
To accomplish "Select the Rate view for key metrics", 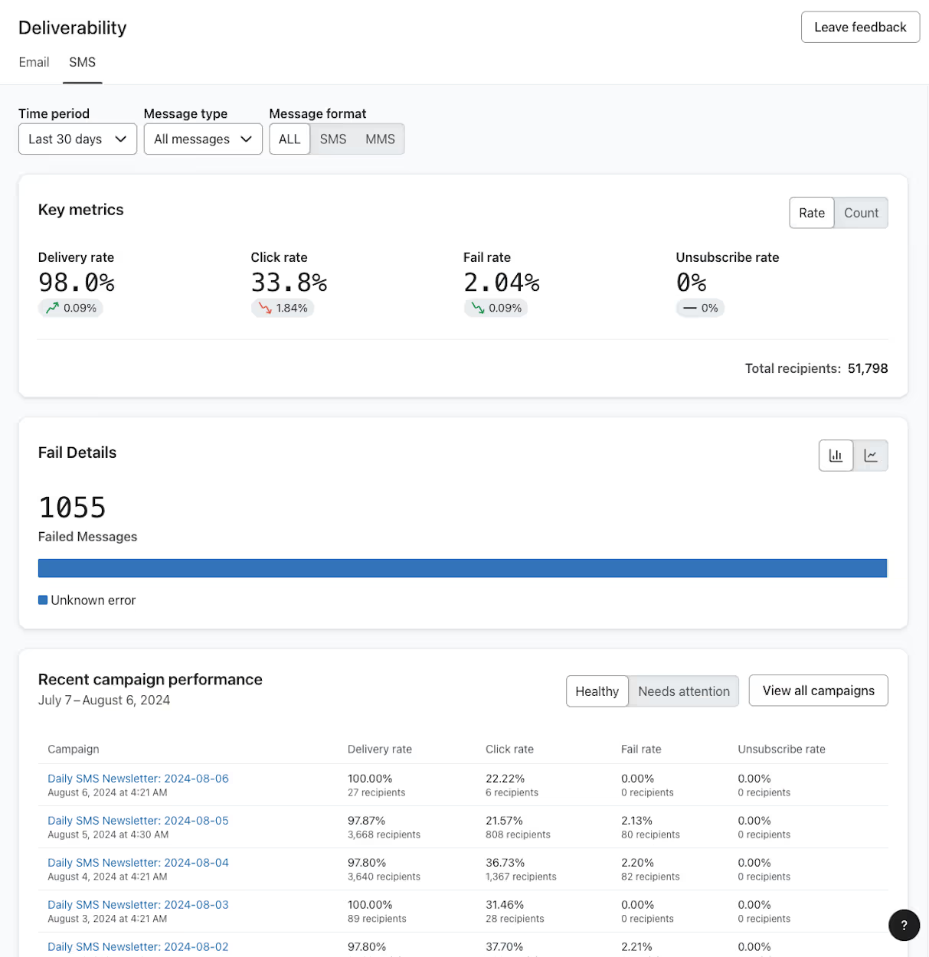I will pos(811,212).
